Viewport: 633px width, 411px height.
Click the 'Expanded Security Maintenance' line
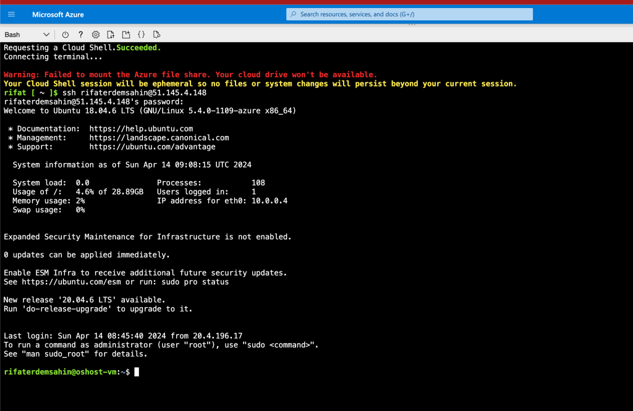[147, 237]
